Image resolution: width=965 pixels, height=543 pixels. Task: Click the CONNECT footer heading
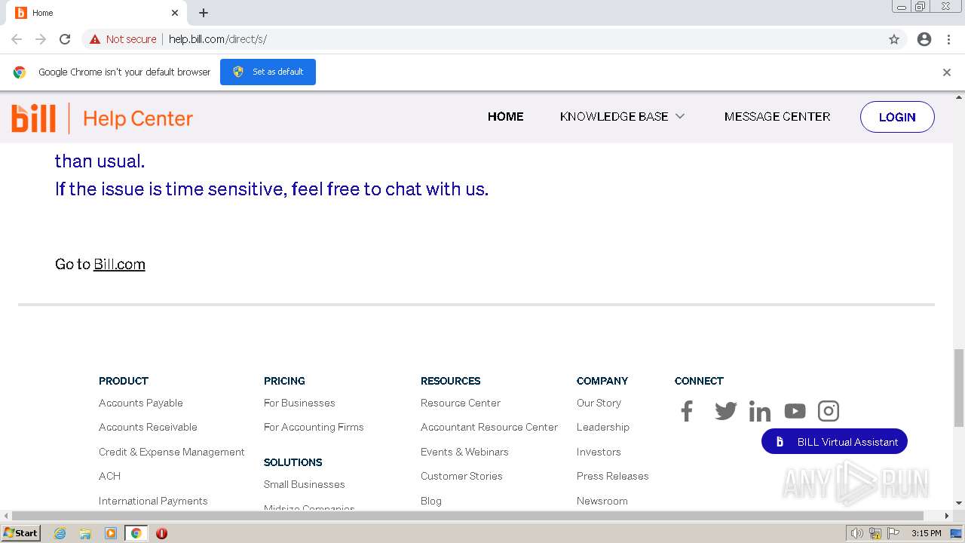tap(699, 381)
